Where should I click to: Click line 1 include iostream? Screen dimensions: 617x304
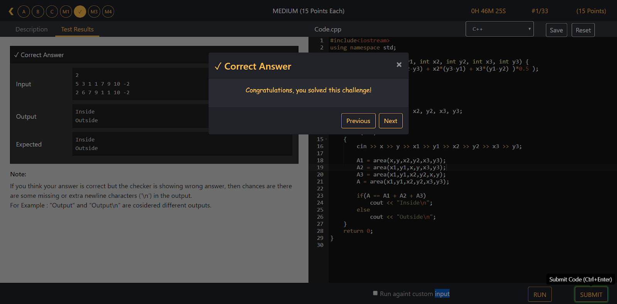click(x=360, y=40)
